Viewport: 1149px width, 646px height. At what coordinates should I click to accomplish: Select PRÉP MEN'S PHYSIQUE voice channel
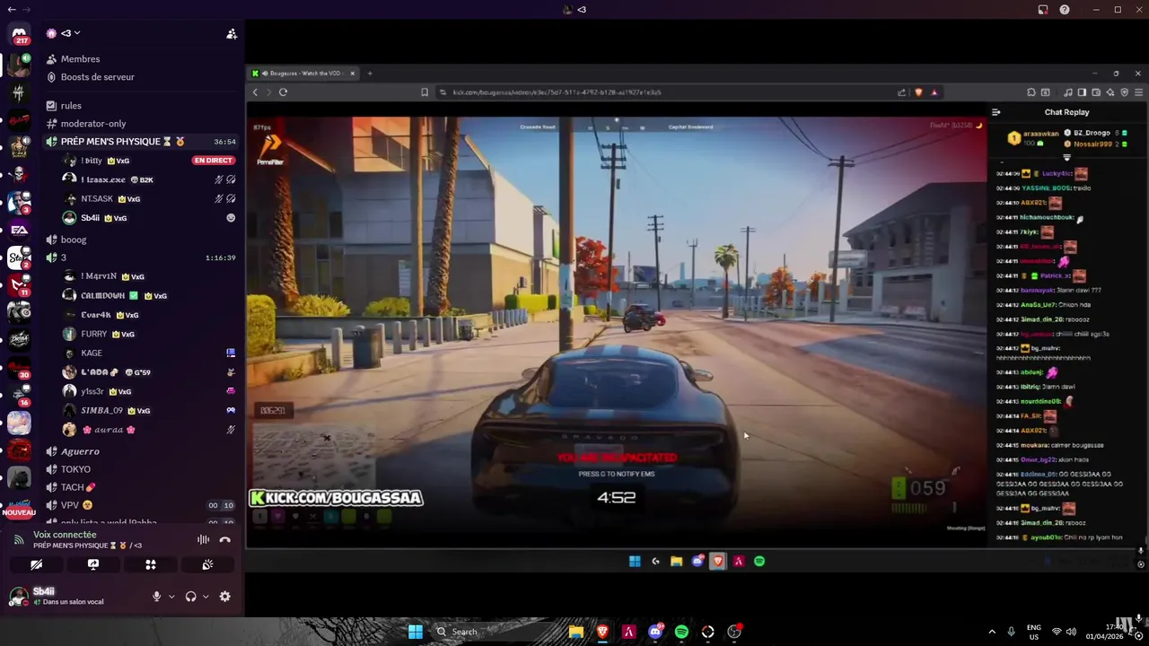[x=142, y=142]
